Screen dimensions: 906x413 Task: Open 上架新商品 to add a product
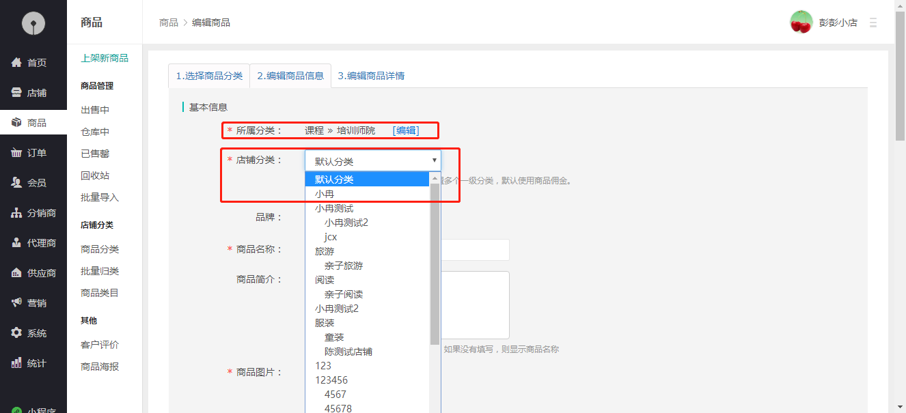pos(103,57)
